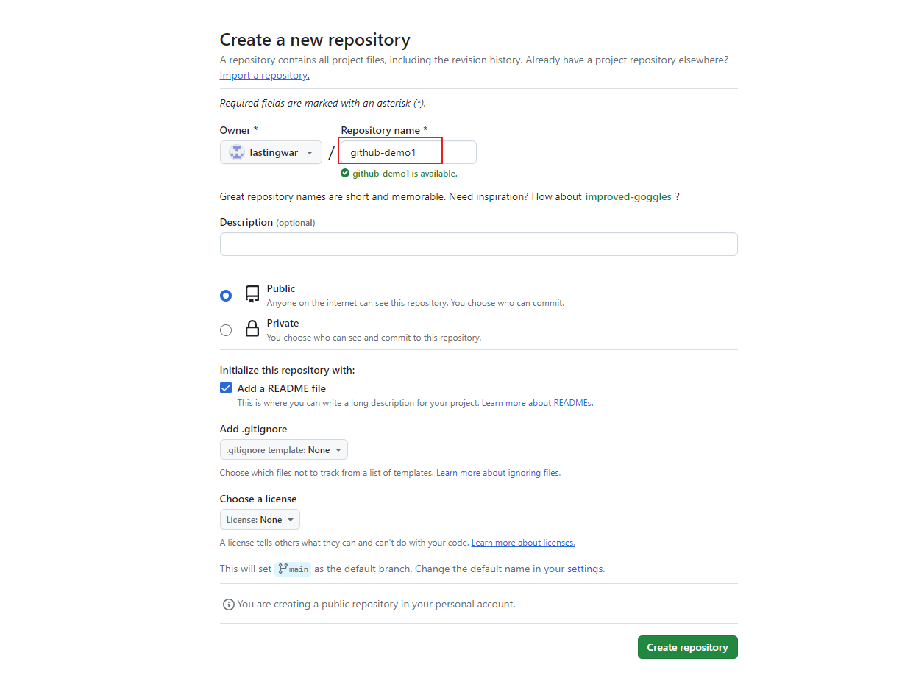902x695 pixels.
Task: Click the green availability checkmark icon
Action: coord(345,174)
